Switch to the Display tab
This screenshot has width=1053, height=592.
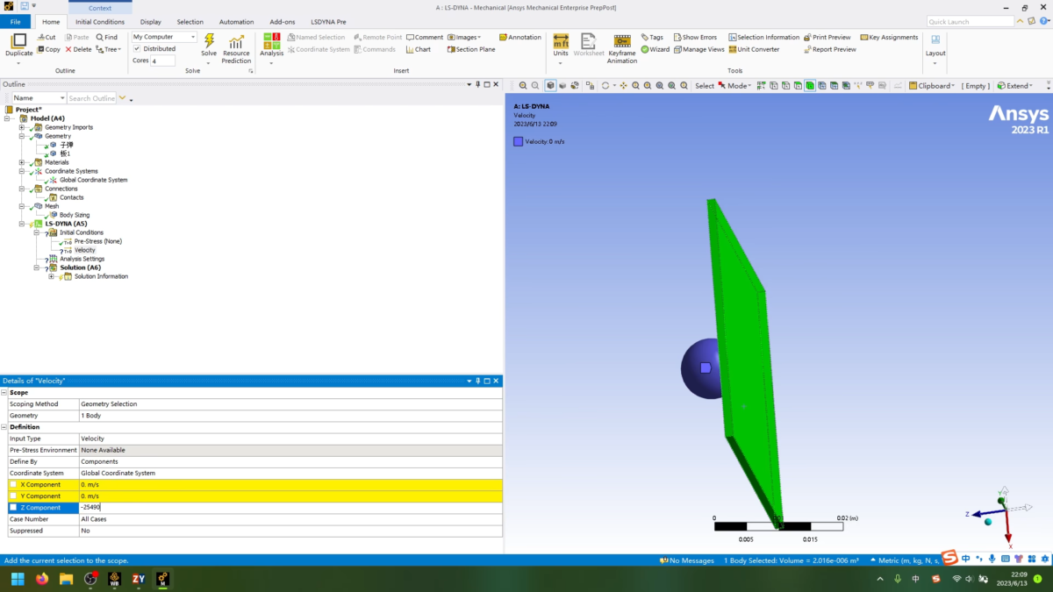pyautogui.click(x=150, y=21)
